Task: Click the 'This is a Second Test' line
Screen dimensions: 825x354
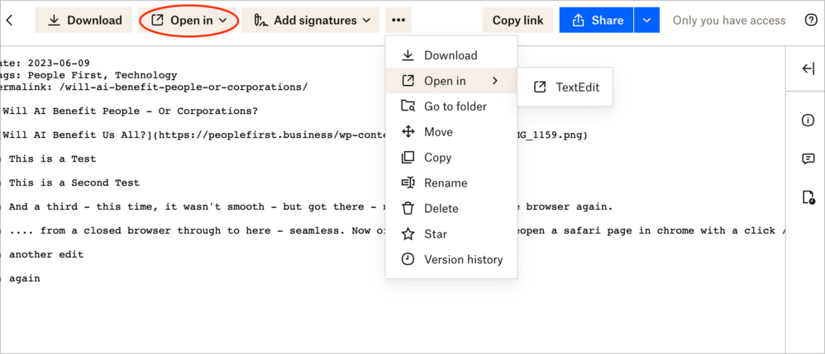Action: coord(74,183)
